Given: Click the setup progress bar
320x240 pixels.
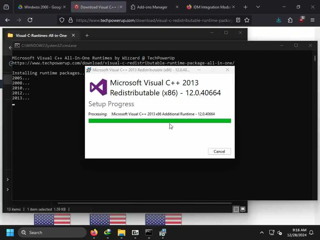Looking at the screenshot, I should point(160,121).
